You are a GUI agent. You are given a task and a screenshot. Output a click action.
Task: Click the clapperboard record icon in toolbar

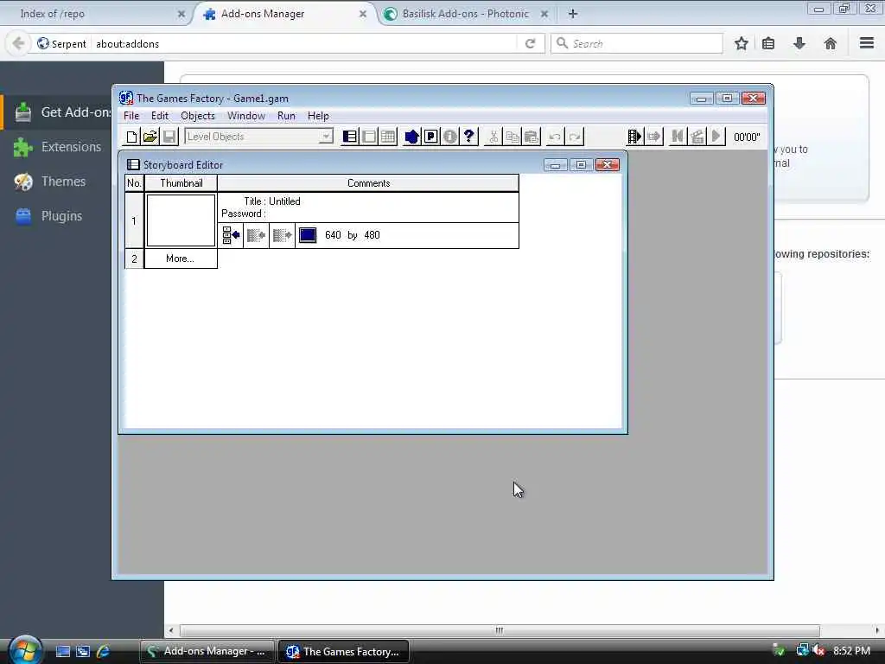coord(697,137)
